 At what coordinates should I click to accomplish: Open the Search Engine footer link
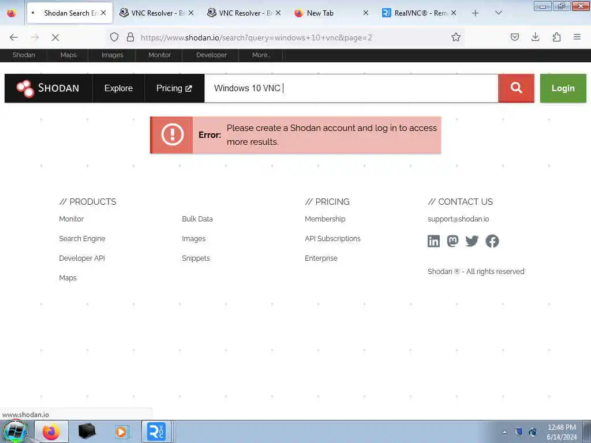coord(82,238)
